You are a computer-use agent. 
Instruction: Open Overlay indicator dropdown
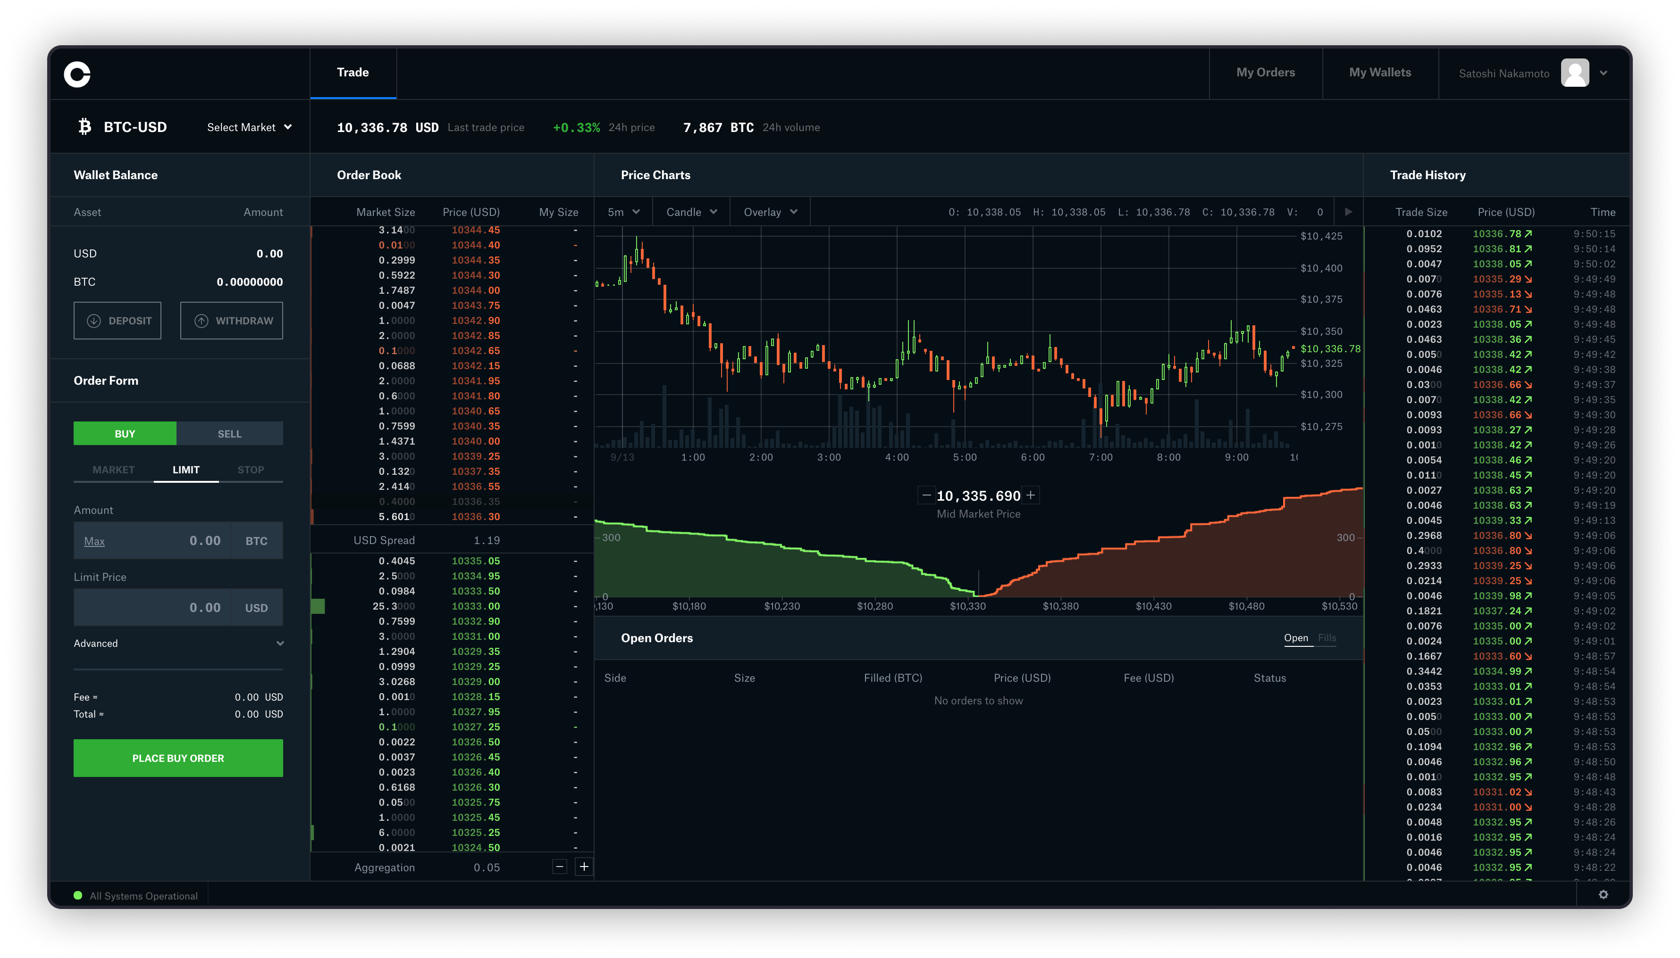point(767,212)
